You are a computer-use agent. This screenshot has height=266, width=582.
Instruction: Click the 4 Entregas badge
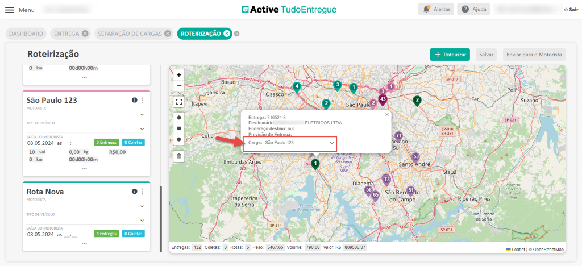[x=106, y=234]
